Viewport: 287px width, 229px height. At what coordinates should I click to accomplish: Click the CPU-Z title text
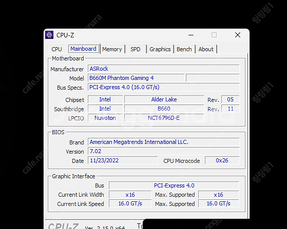coord(65,35)
